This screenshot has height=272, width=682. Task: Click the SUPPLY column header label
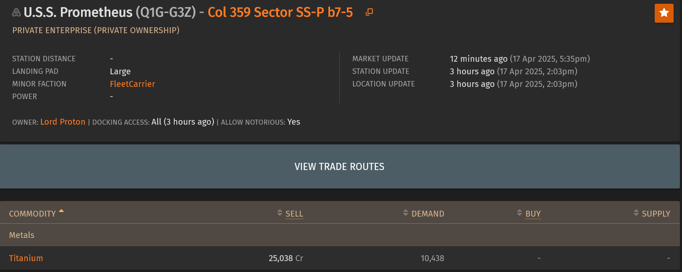pos(656,214)
